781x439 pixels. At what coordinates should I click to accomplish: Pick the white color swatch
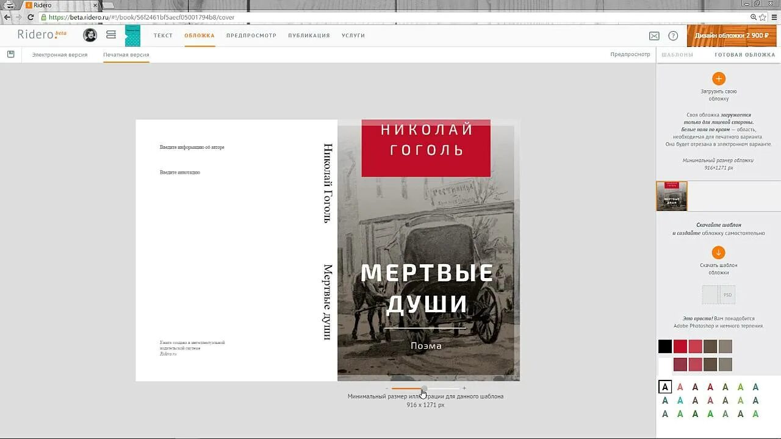point(665,365)
